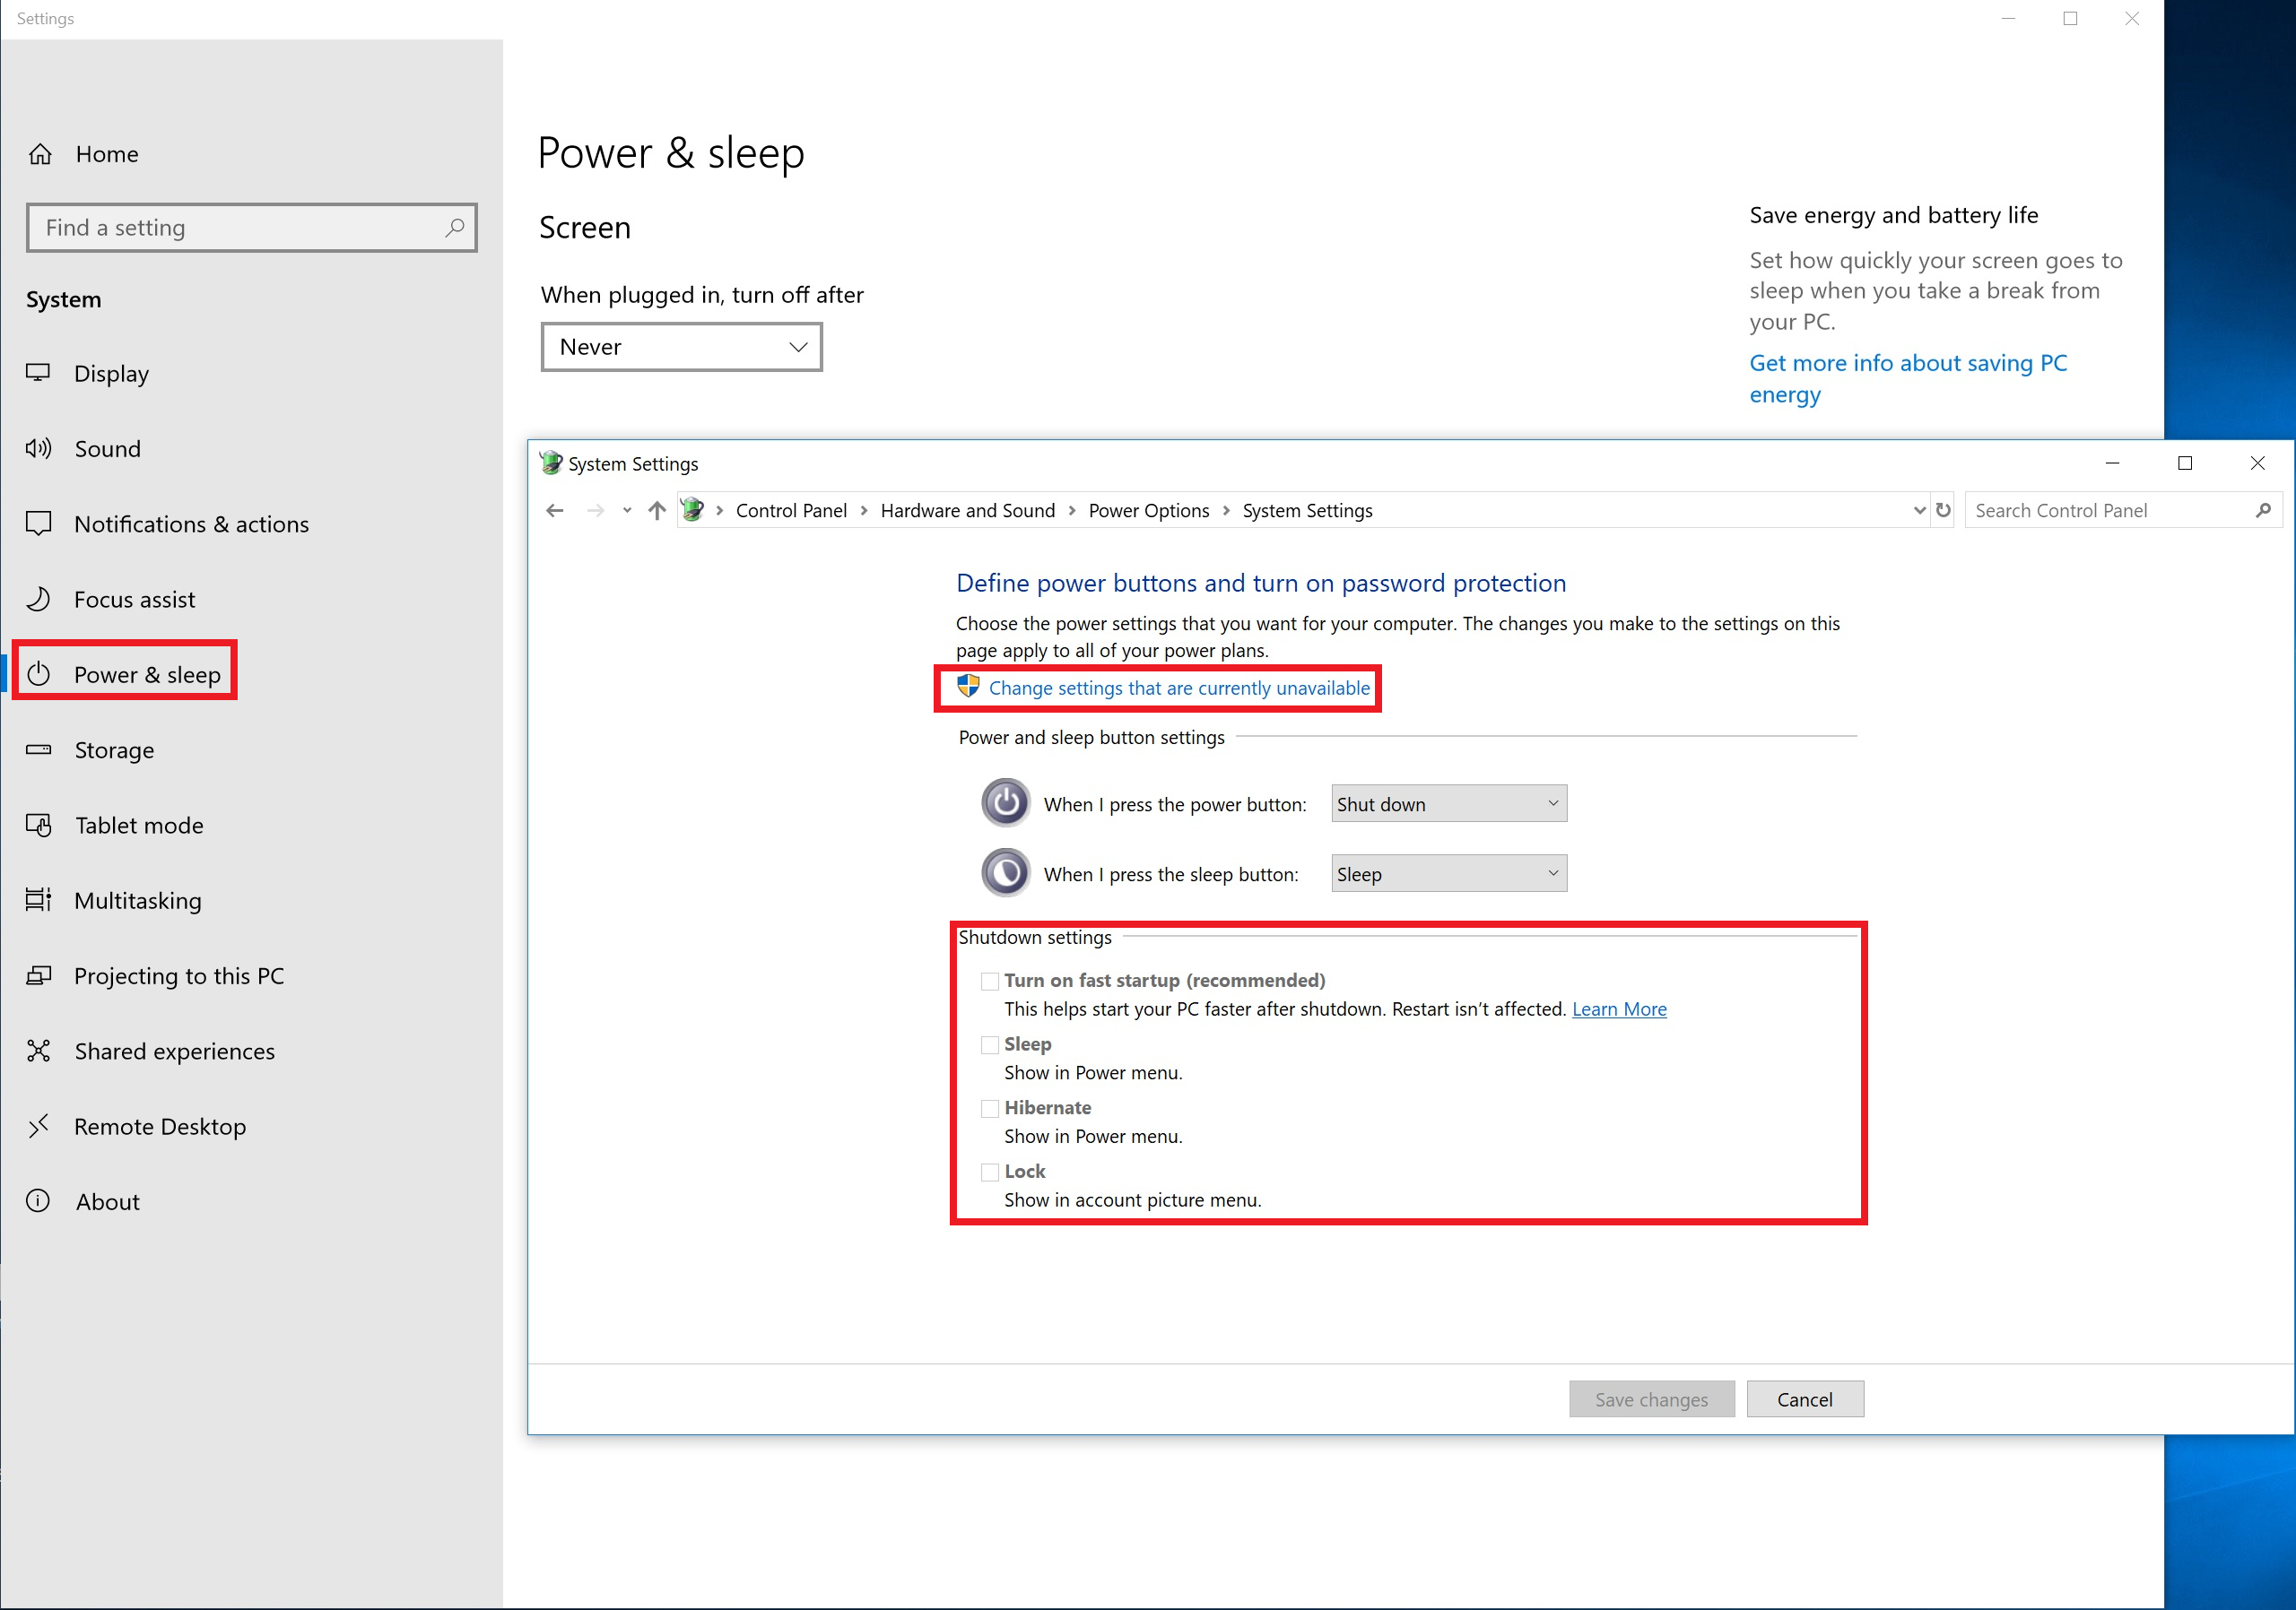Minimize the System Settings window
Screen dimensions: 2296x1610
[x=2112, y=463]
